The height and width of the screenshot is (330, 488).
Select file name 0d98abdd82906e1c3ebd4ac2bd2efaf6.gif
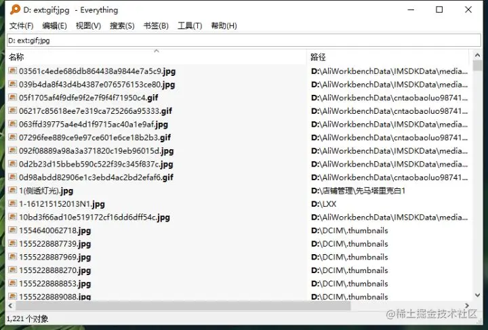tap(96, 178)
